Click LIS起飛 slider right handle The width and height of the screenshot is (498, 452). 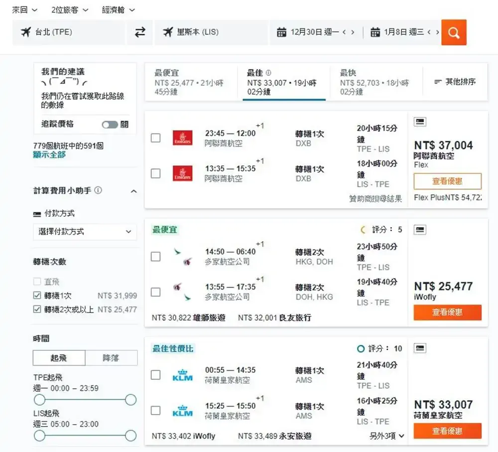[130, 436]
